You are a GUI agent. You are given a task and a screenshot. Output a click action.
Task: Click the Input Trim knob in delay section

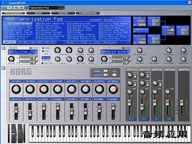pyautogui.click(x=80, y=59)
